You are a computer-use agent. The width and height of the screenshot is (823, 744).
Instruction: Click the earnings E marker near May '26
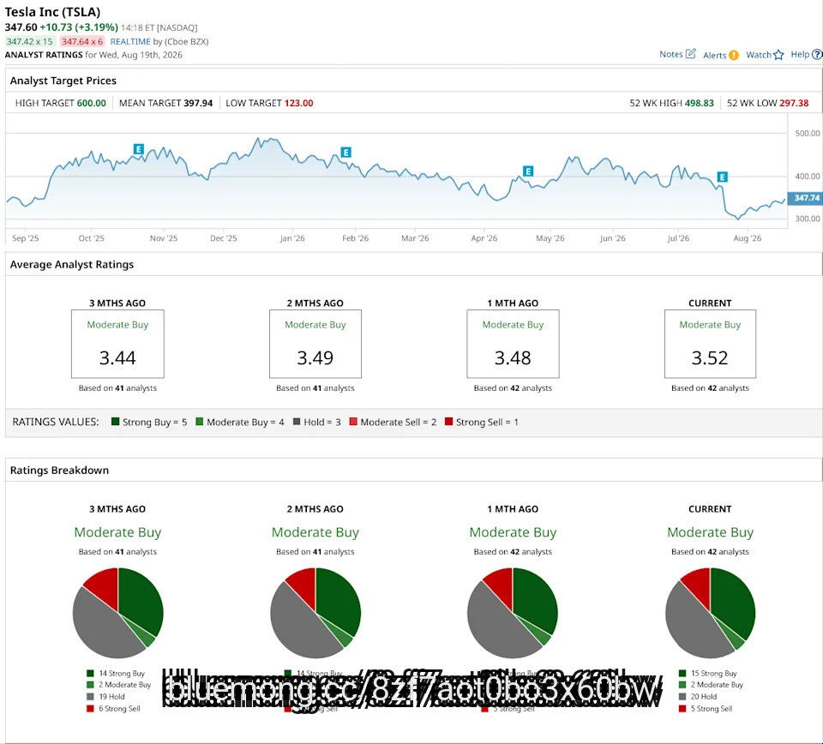tap(528, 171)
